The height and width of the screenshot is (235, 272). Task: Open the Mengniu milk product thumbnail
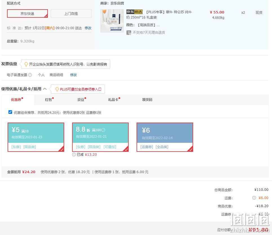point(112,21)
